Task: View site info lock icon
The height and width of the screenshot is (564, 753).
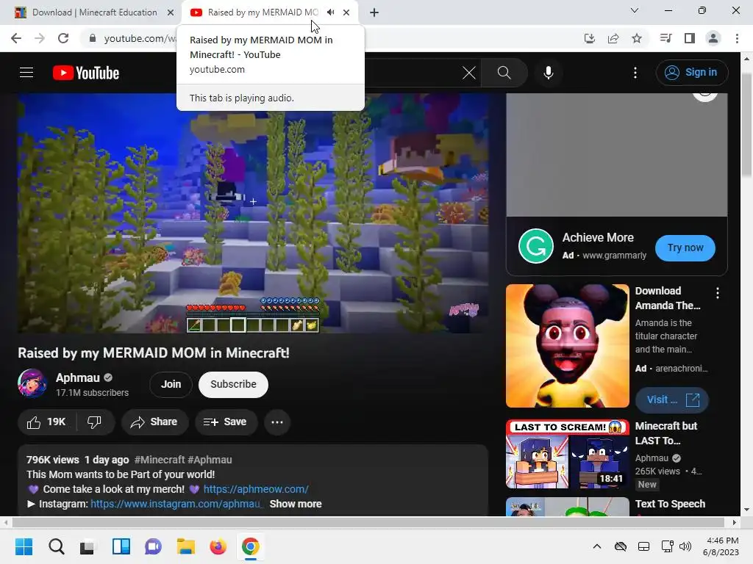Action: 93,38
